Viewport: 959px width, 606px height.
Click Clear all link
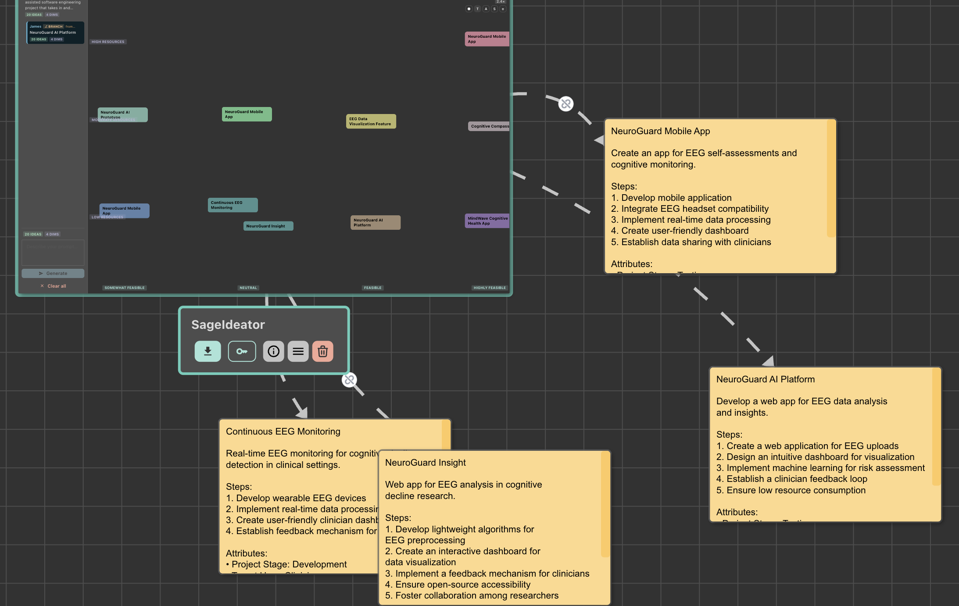[53, 286]
